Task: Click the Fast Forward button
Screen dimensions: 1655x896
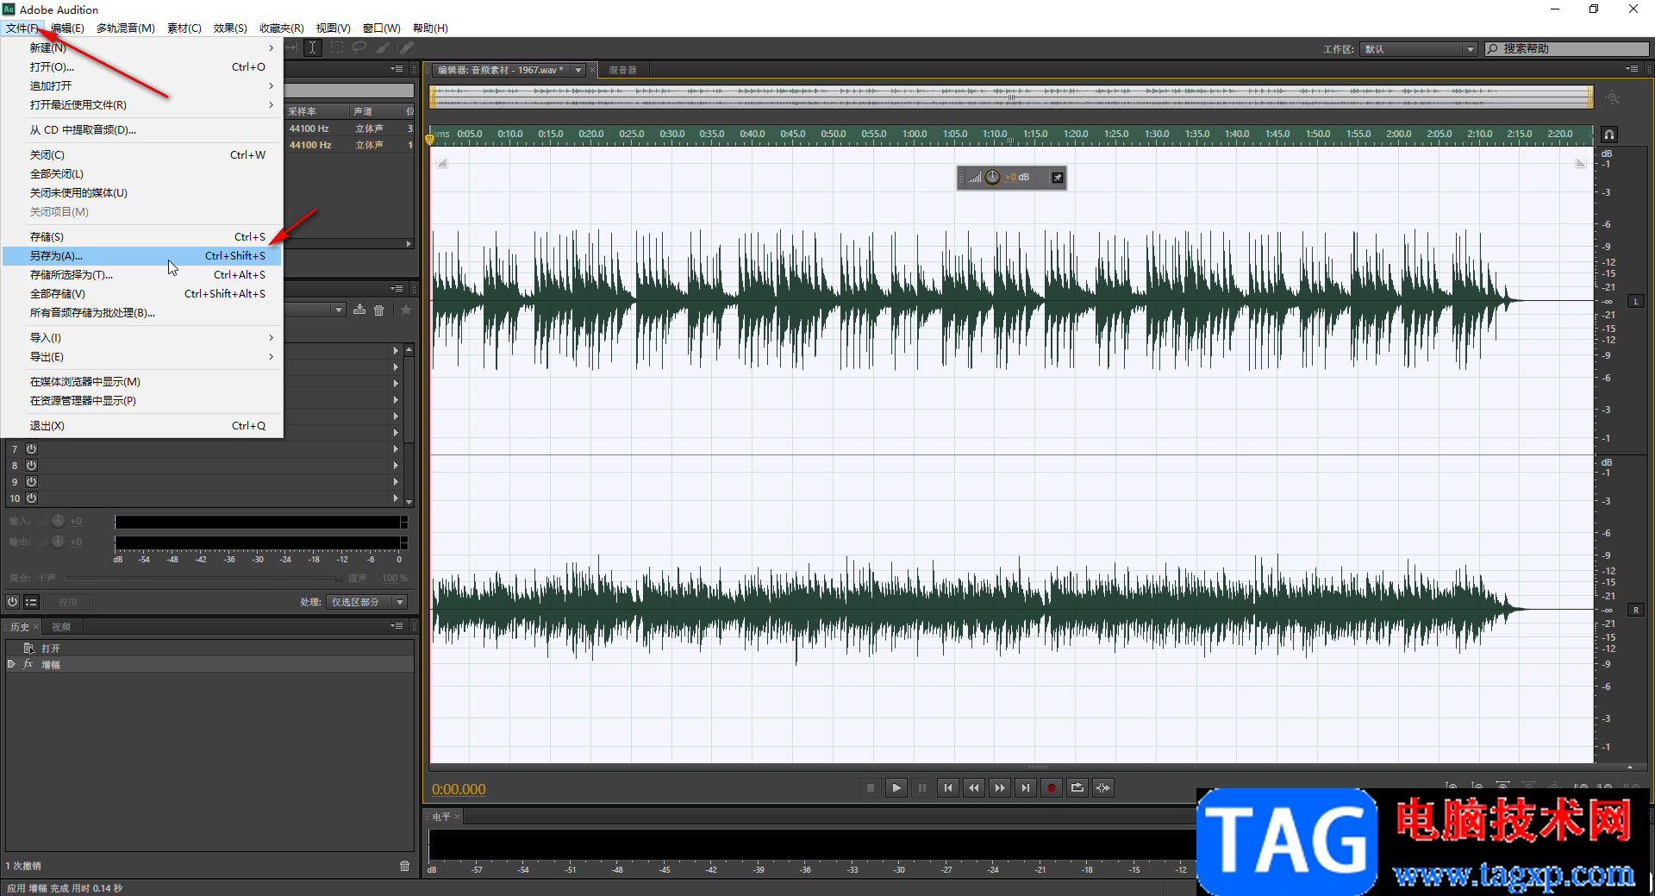Action: coord(1000,787)
